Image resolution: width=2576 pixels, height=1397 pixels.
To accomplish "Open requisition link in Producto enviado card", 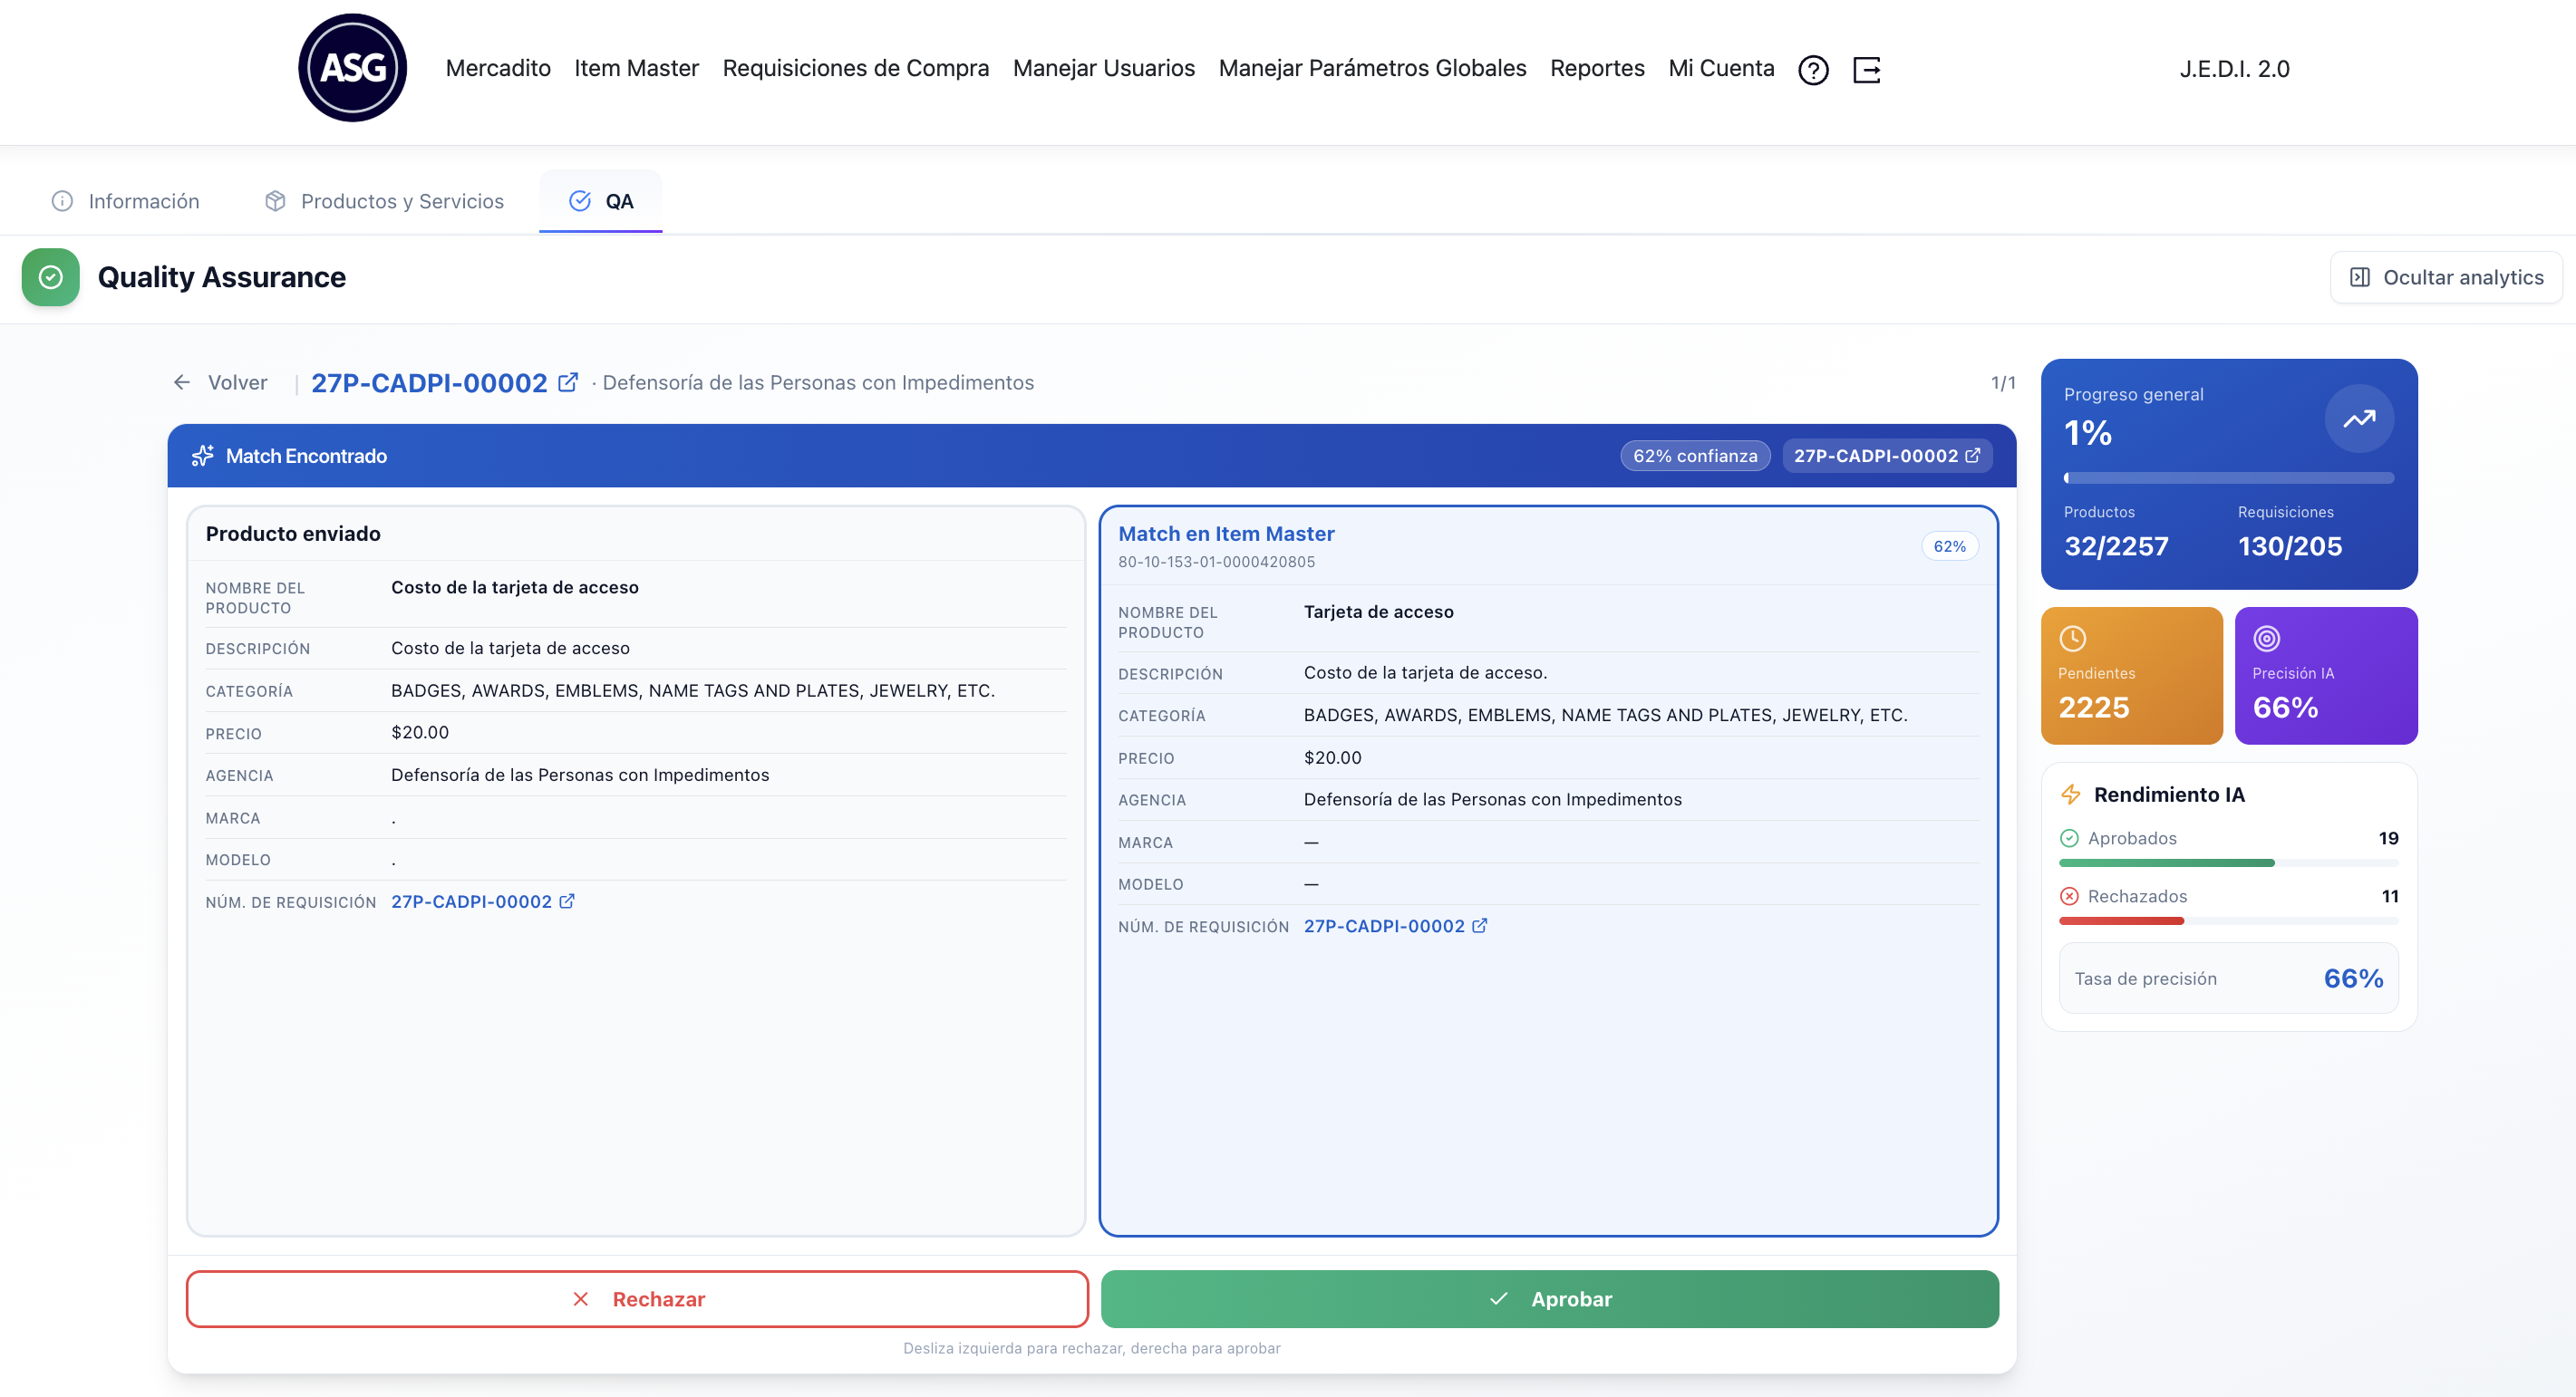I will [482, 901].
